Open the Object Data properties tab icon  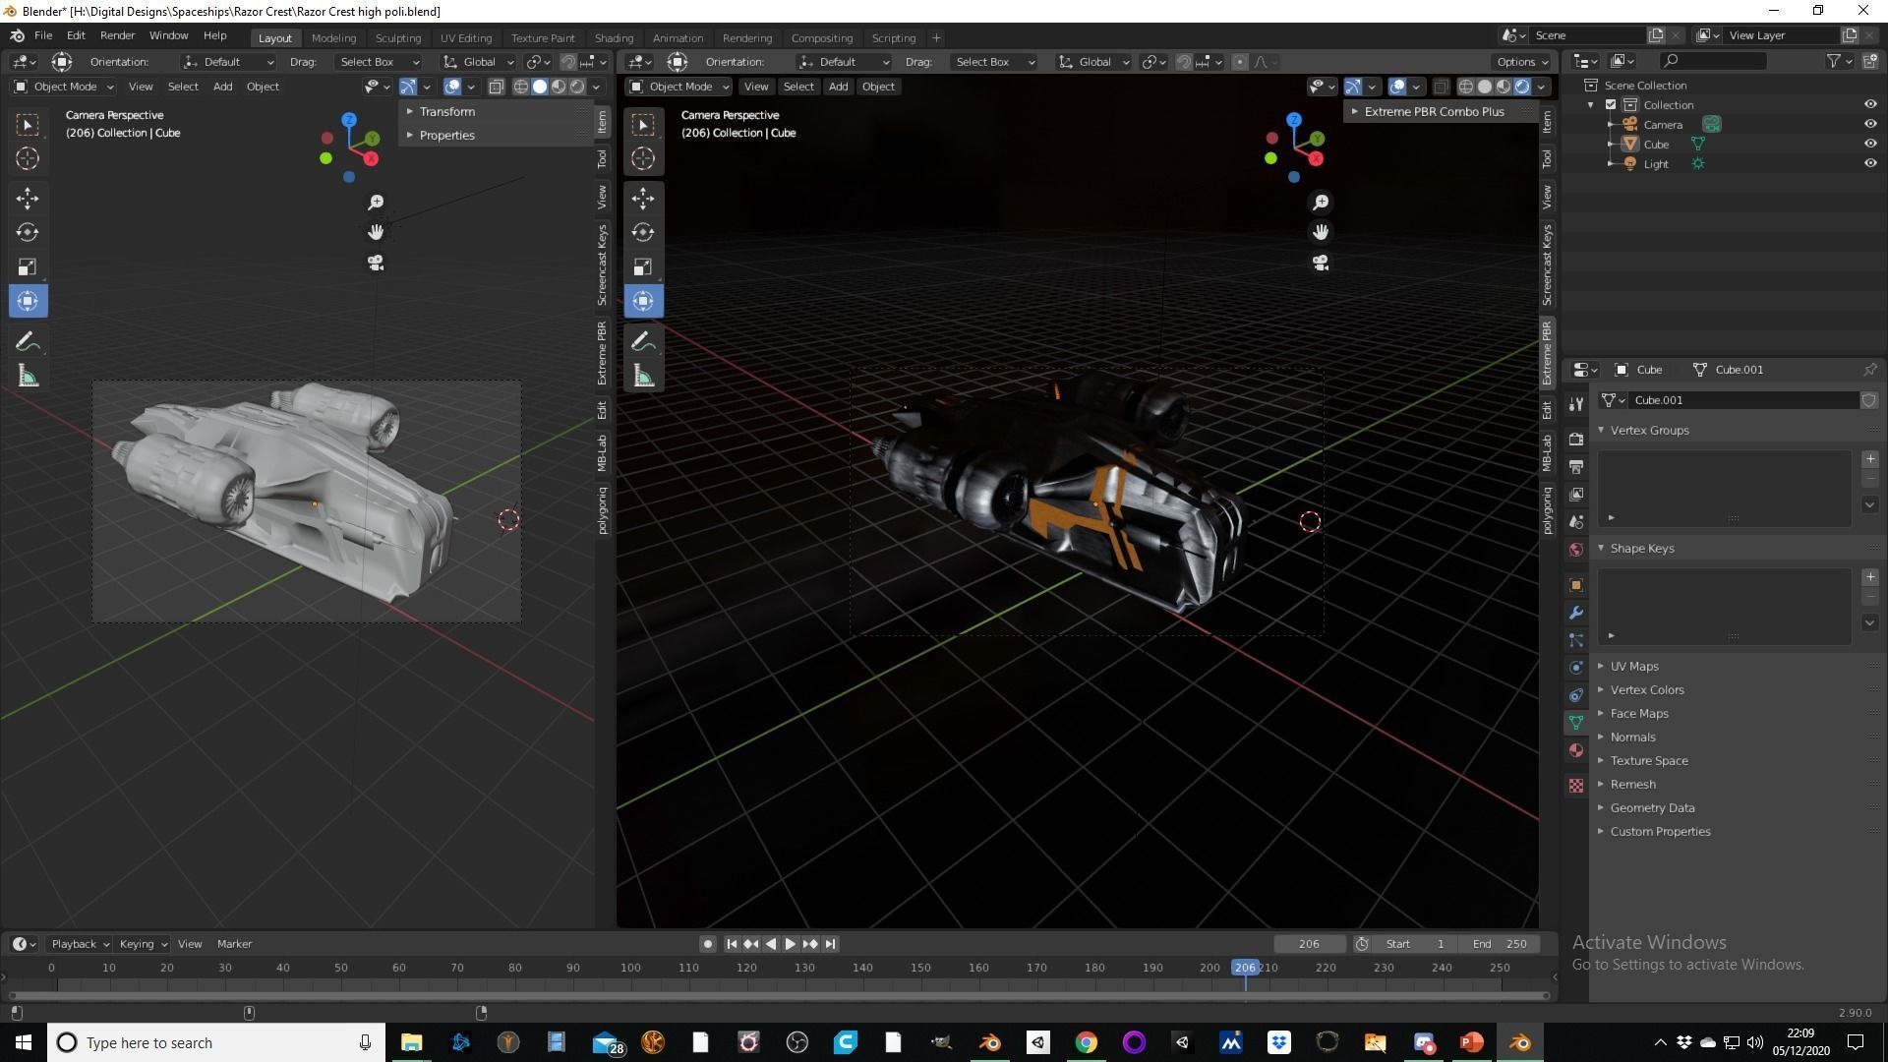click(1576, 723)
